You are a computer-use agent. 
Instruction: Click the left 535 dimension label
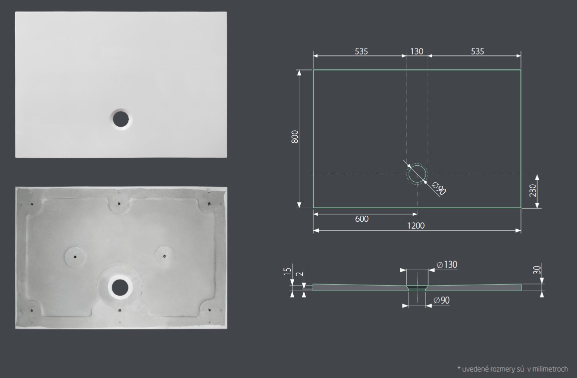361,51
